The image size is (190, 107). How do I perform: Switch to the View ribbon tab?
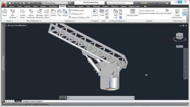point(88,6)
